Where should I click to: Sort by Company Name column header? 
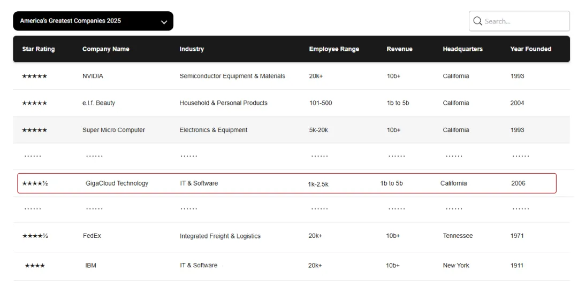click(x=105, y=49)
